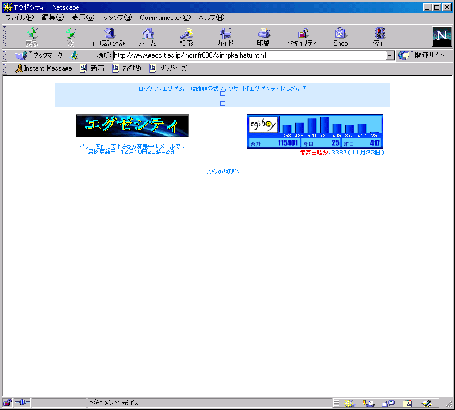This screenshot has height=410, width=455.
Task: Open Related Sites (関連サイト) dropdown
Action: tap(421, 55)
